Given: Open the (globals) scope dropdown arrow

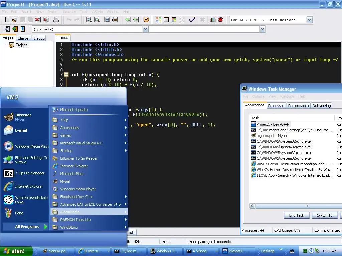Looking at the screenshot, I should tap(146, 29).
